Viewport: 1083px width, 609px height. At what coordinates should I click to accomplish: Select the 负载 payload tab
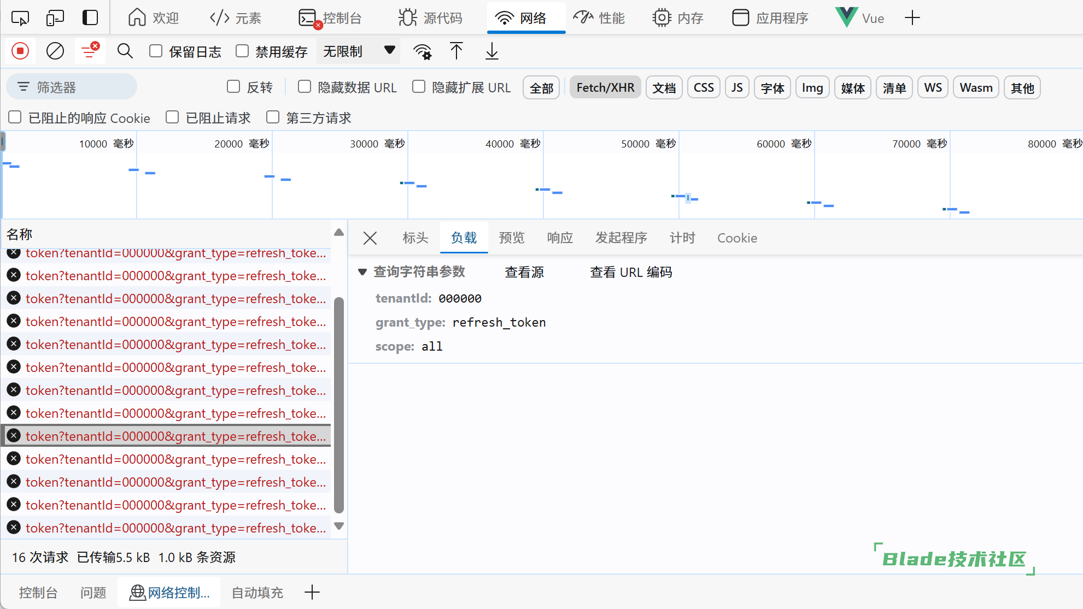[x=464, y=238]
